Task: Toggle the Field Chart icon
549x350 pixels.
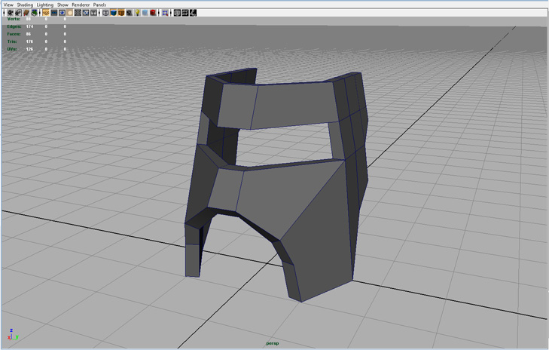Action: (78, 13)
